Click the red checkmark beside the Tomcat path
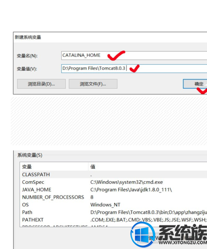Viewport: 207px width, 249px height. [135, 68]
